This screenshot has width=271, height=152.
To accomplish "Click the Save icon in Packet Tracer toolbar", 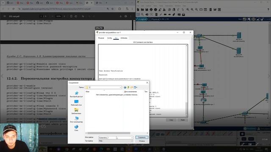I will tap(147, 10).
